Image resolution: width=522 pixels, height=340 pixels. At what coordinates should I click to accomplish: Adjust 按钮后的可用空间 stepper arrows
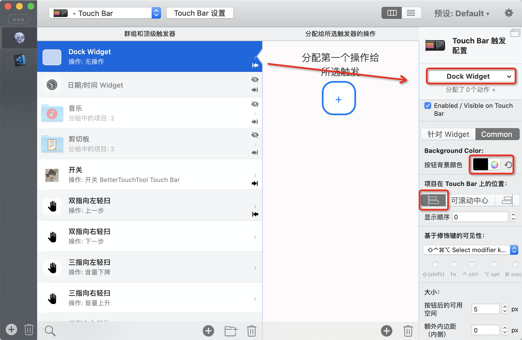[x=505, y=309]
